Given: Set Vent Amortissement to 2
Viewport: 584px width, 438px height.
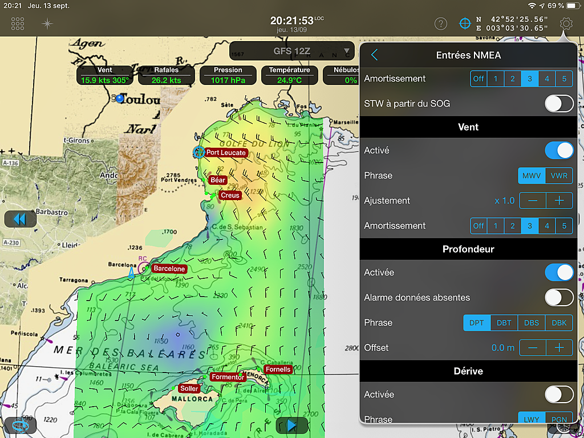Looking at the screenshot, I should (x=513, y=226).
